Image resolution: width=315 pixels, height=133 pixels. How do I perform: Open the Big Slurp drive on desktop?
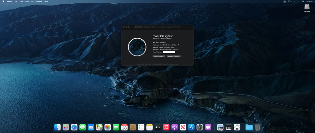point(307,8)
